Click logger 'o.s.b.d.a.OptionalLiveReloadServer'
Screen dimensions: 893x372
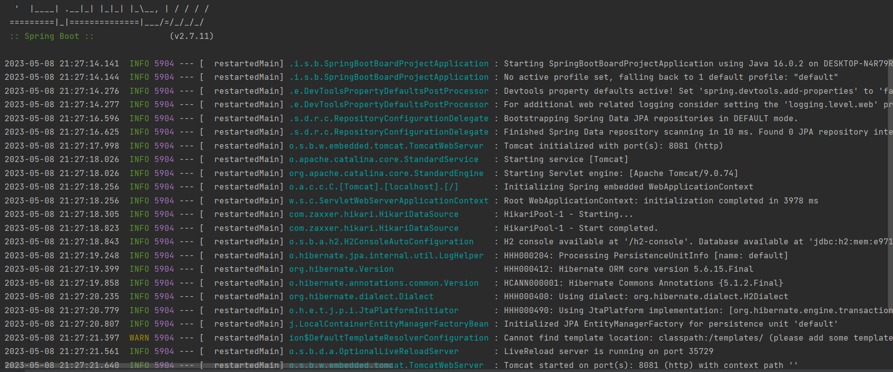(374, 351)
